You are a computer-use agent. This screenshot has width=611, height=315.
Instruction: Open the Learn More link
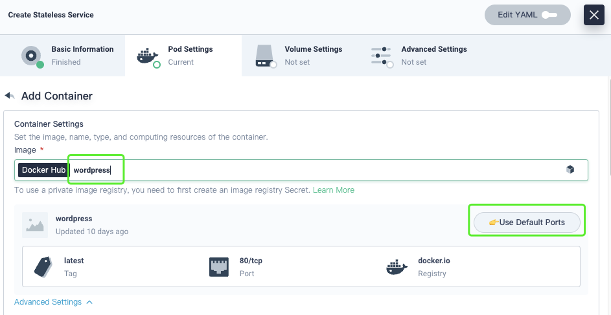coord(335,190)
